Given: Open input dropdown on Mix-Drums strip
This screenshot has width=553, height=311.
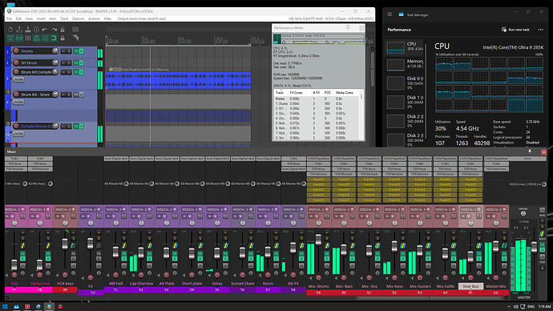Looking at the screenshot, I should 327,209.
